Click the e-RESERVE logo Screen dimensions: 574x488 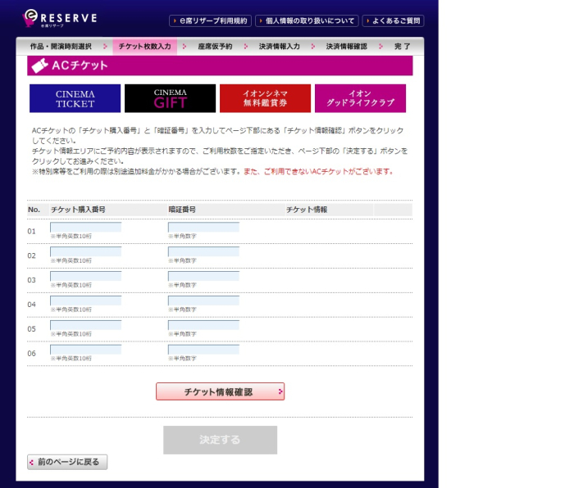pyautogui.click(x=61, y=18)
